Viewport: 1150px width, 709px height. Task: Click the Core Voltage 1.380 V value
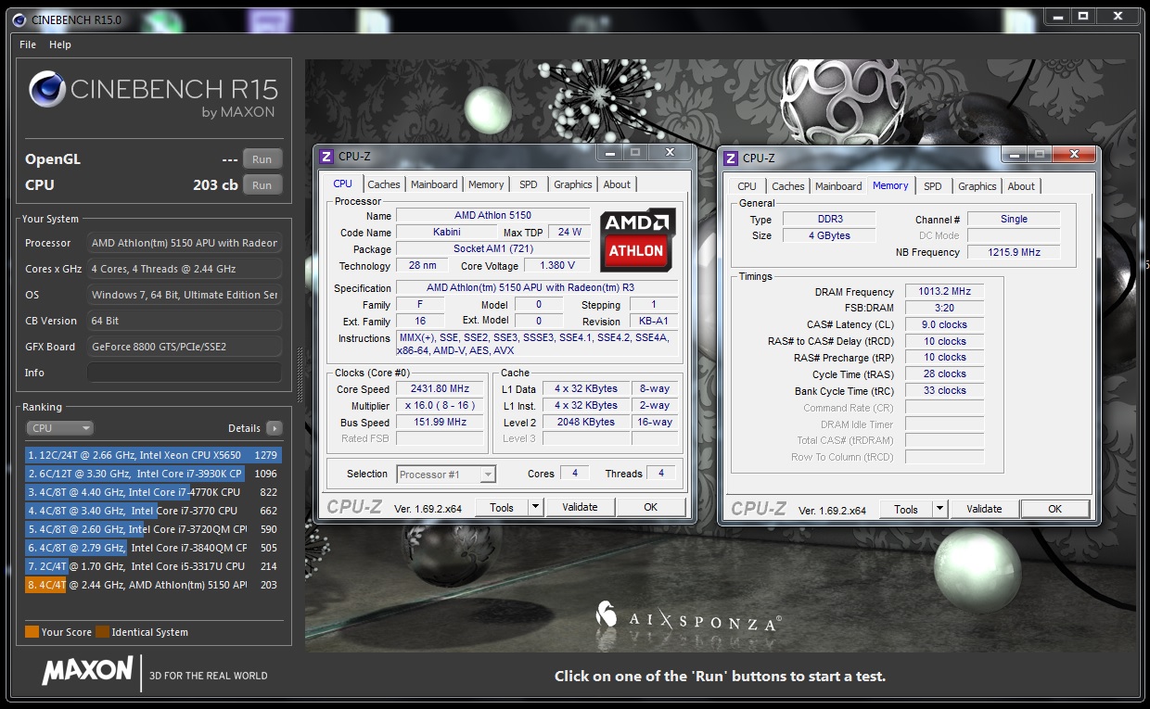pyautogui.click(x=556, y=266)
